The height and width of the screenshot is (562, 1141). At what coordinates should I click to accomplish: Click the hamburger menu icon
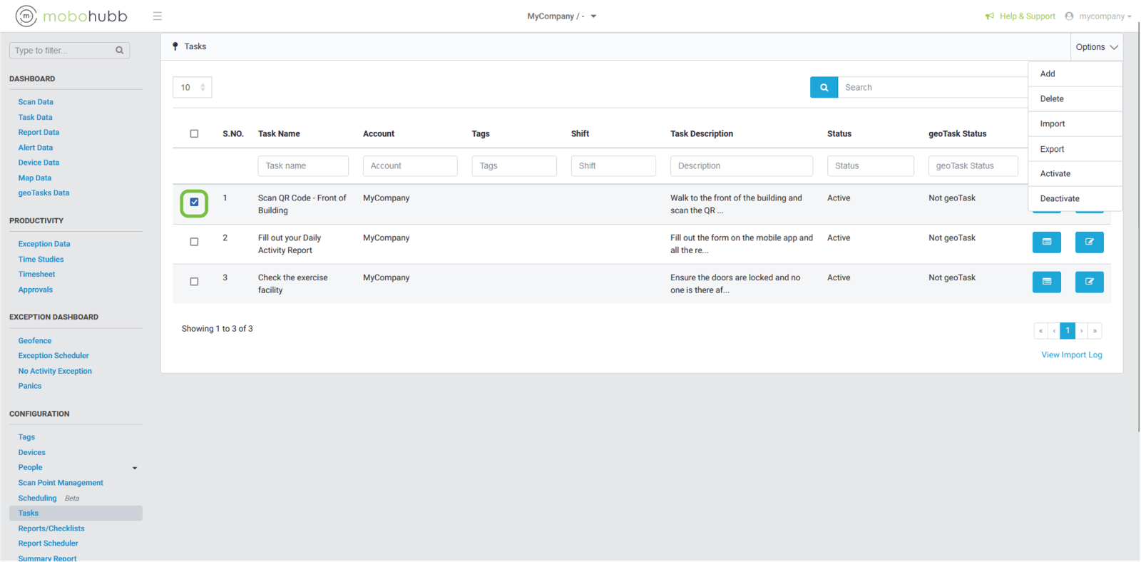click(157, 16)
